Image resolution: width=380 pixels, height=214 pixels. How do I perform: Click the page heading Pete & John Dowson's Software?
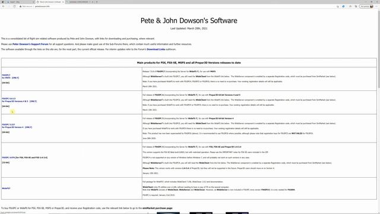tap(189, 20)
